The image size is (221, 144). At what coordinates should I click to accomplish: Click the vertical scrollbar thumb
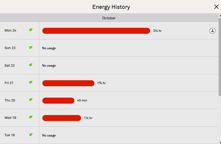coord(220,56)
